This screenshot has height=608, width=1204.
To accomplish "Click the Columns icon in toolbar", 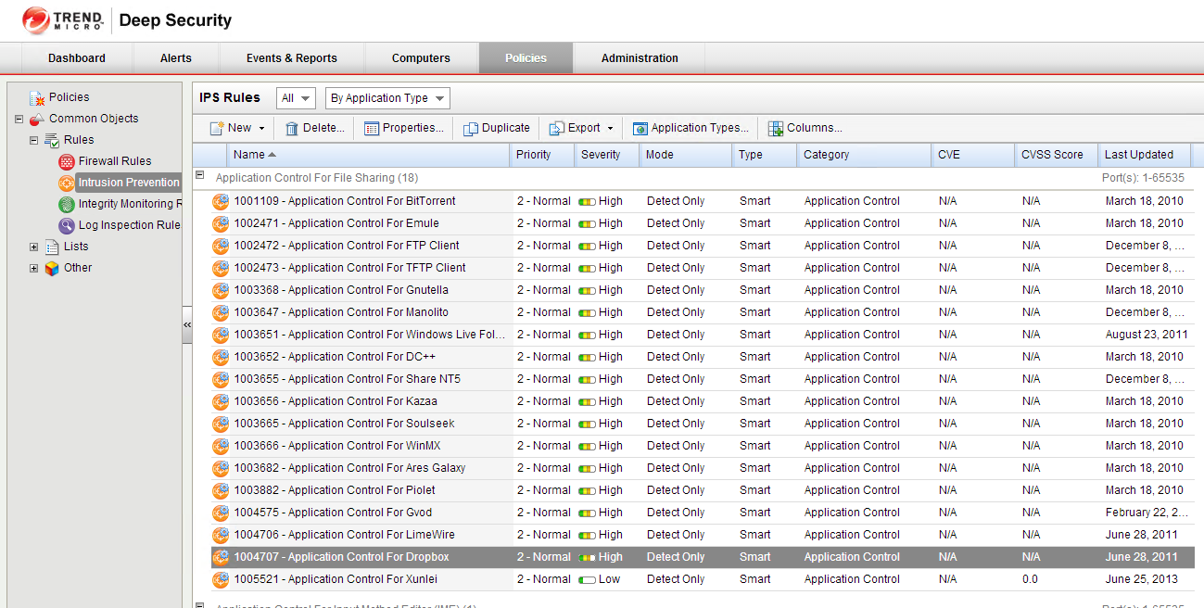I will [776, 129].
